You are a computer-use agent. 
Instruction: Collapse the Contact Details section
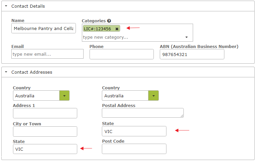[6, 6]
